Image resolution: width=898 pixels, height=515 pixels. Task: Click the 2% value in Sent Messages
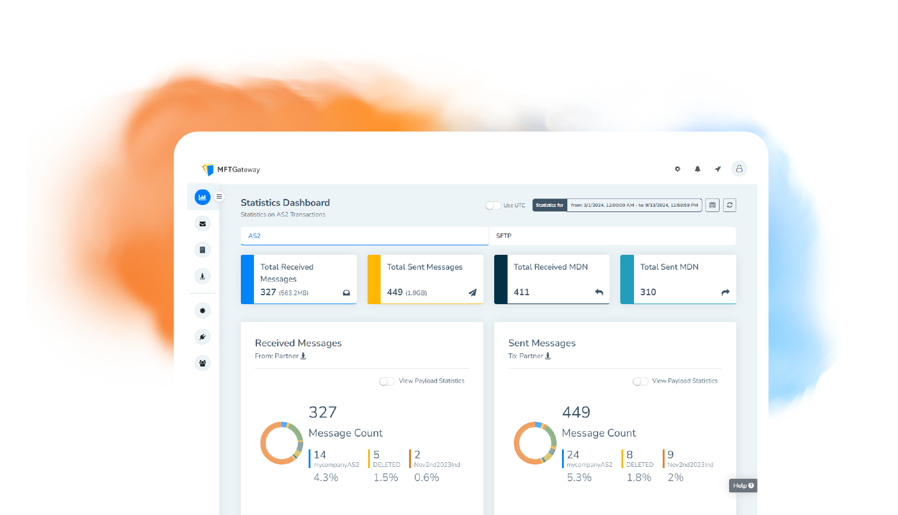click(676, 478)
